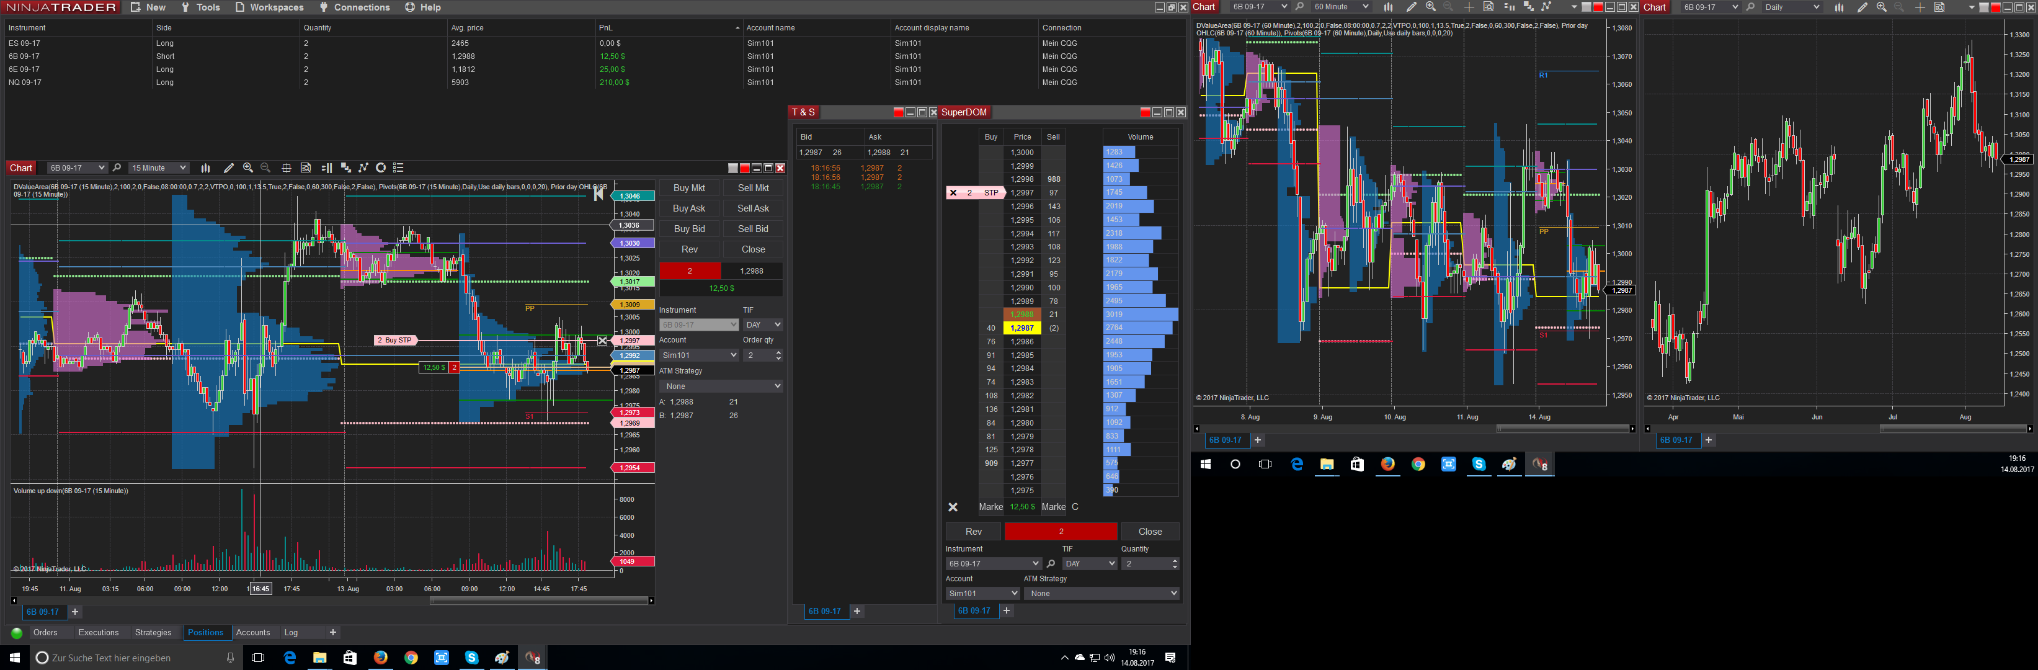Zoom out on the 15 Minute chart
Screen dimensions: 2038x670
(266, 167)
